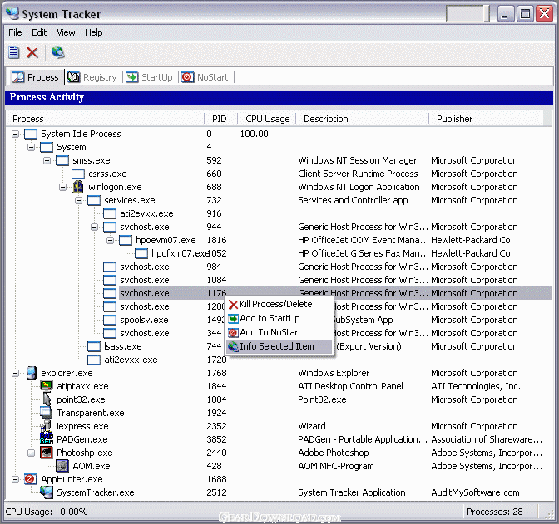Choose Add To NoStart from context menu
Image resolution: width=559 pixels, height=524 pixels.
pyautogui.click(x=279, y=332)
